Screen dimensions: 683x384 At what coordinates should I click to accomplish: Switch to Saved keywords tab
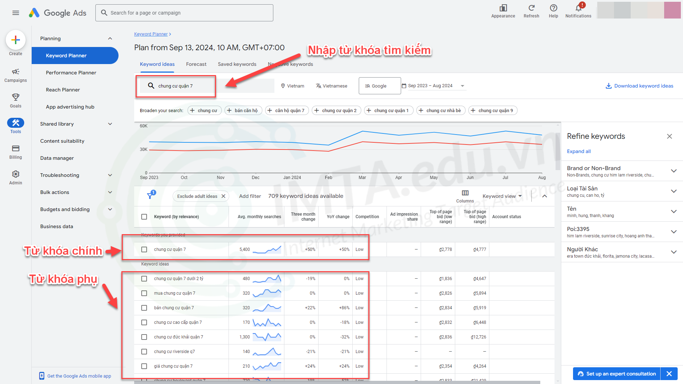tap(237, 64)
